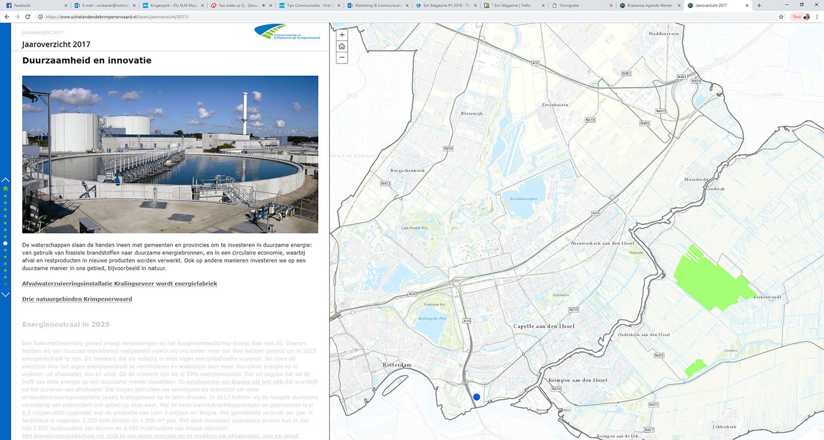Click the Waddinxveen map label
The height and width of the screenshot is (440, 824).
(x=664, y=33)
